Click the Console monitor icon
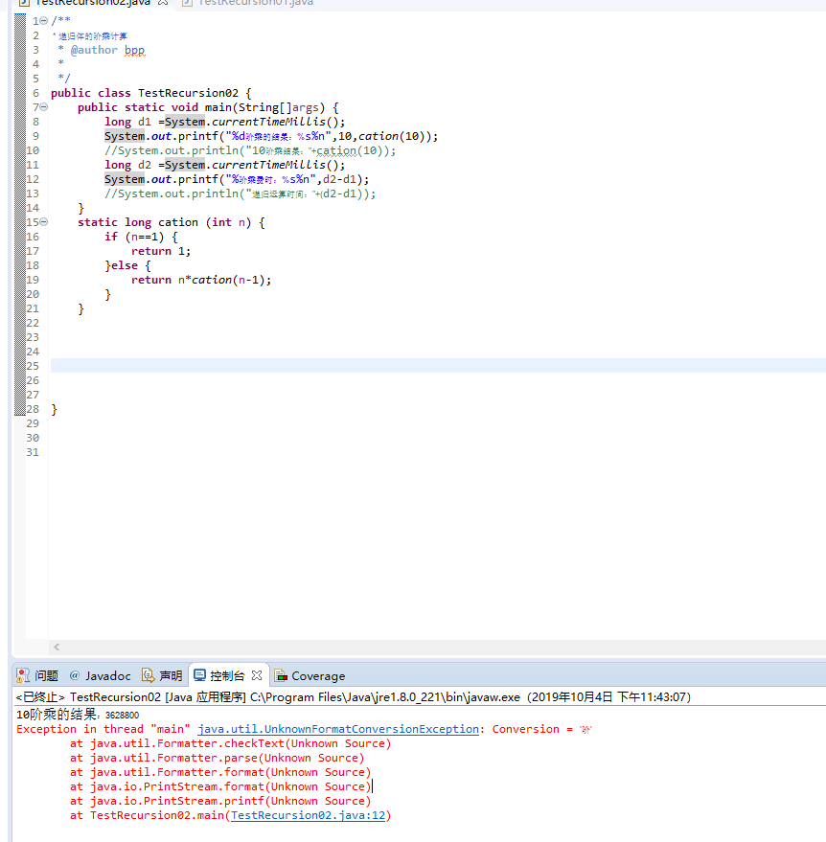 199,675
